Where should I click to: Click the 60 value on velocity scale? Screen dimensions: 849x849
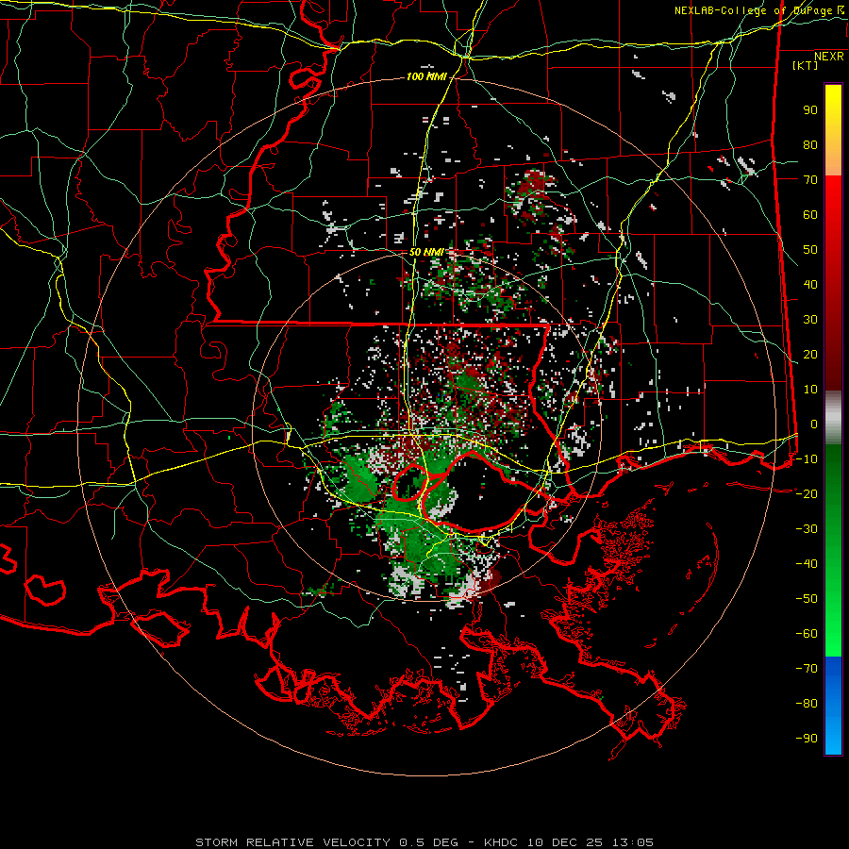(x=810, y=215)
